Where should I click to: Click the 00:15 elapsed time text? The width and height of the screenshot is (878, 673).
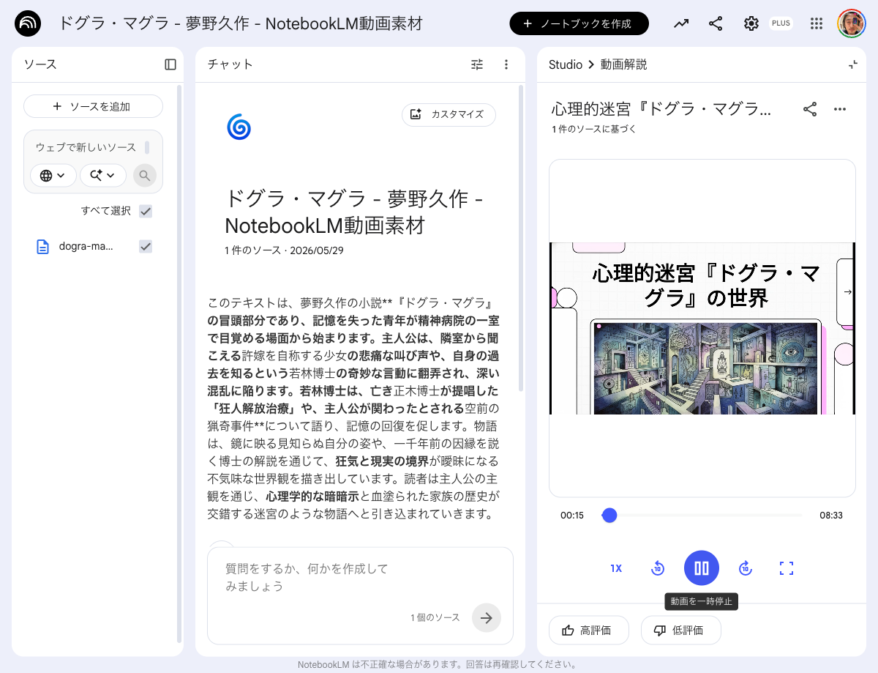[572, 516]
